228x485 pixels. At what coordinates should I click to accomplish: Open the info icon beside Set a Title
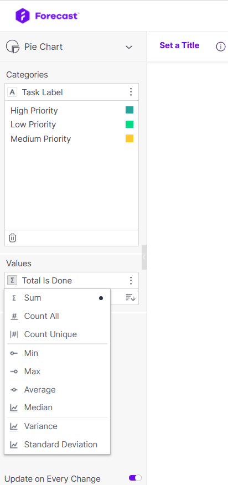[221, 47]
